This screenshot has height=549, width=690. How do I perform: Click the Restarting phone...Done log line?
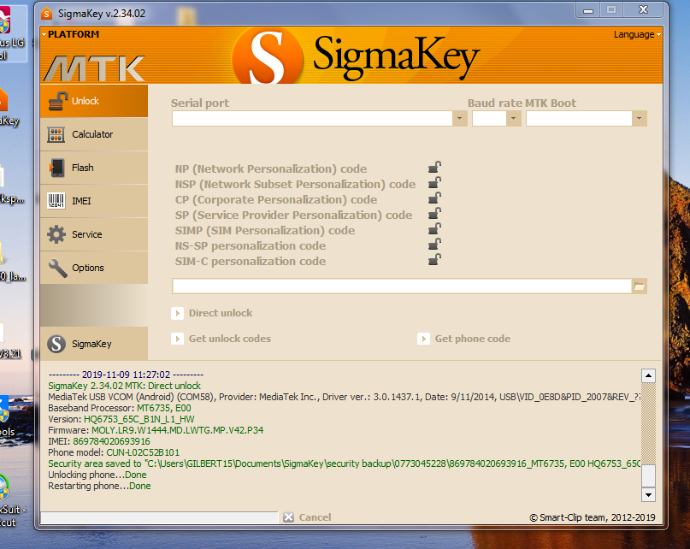[99, 486]
